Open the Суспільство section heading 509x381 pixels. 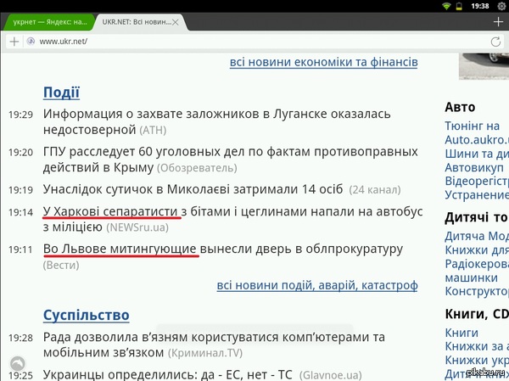(86, 315)
